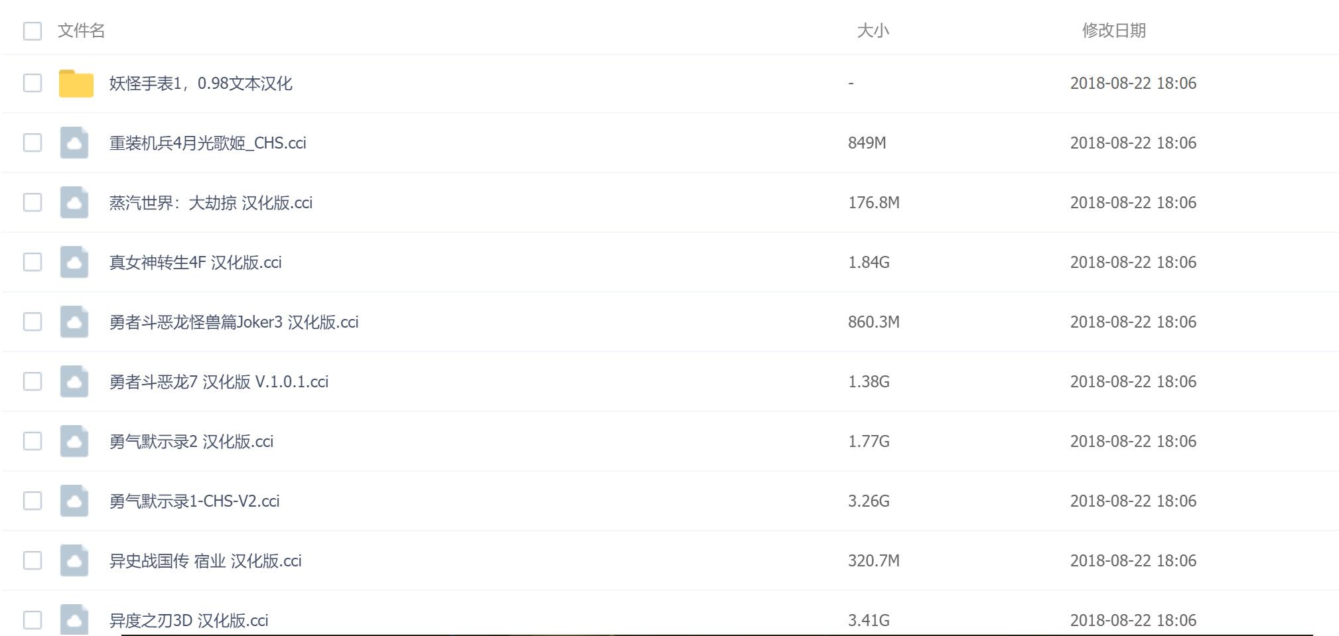The width and height of the screenshot is (1339, 636).
Task: Tick the checkbox for 异度之刃3D 汉化版.cci
Action: coord(33,620)
